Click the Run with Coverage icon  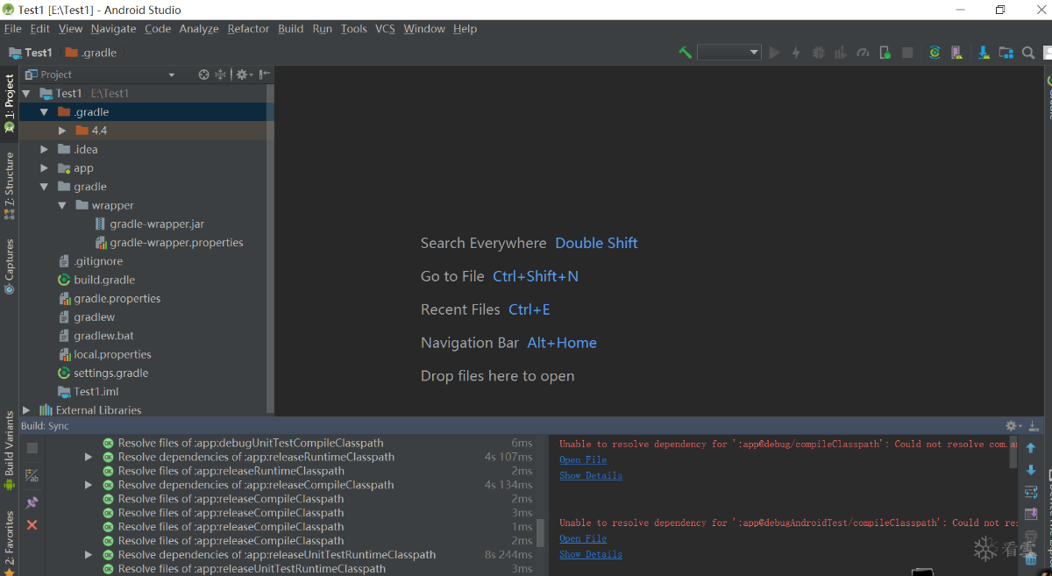841,53
